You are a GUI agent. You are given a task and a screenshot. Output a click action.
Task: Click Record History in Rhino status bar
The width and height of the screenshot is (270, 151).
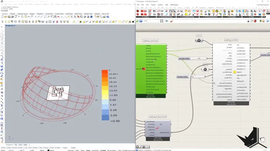pos(112,150)
